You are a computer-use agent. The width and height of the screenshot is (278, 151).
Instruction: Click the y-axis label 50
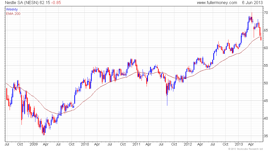(266, 83)
